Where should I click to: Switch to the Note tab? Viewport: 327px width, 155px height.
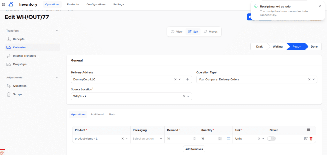coord(112,114)
